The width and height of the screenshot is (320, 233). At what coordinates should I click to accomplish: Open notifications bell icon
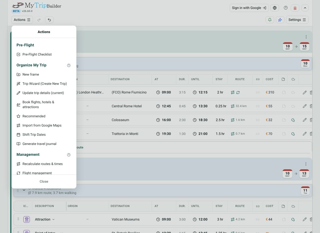pyautogui.click(x=270, y=20)
